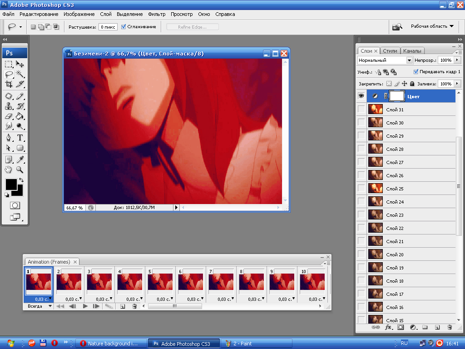This screenshot has height=349, width=465.
Task: Open the Непрозр. opacity slider arrow
Action: 457,60
